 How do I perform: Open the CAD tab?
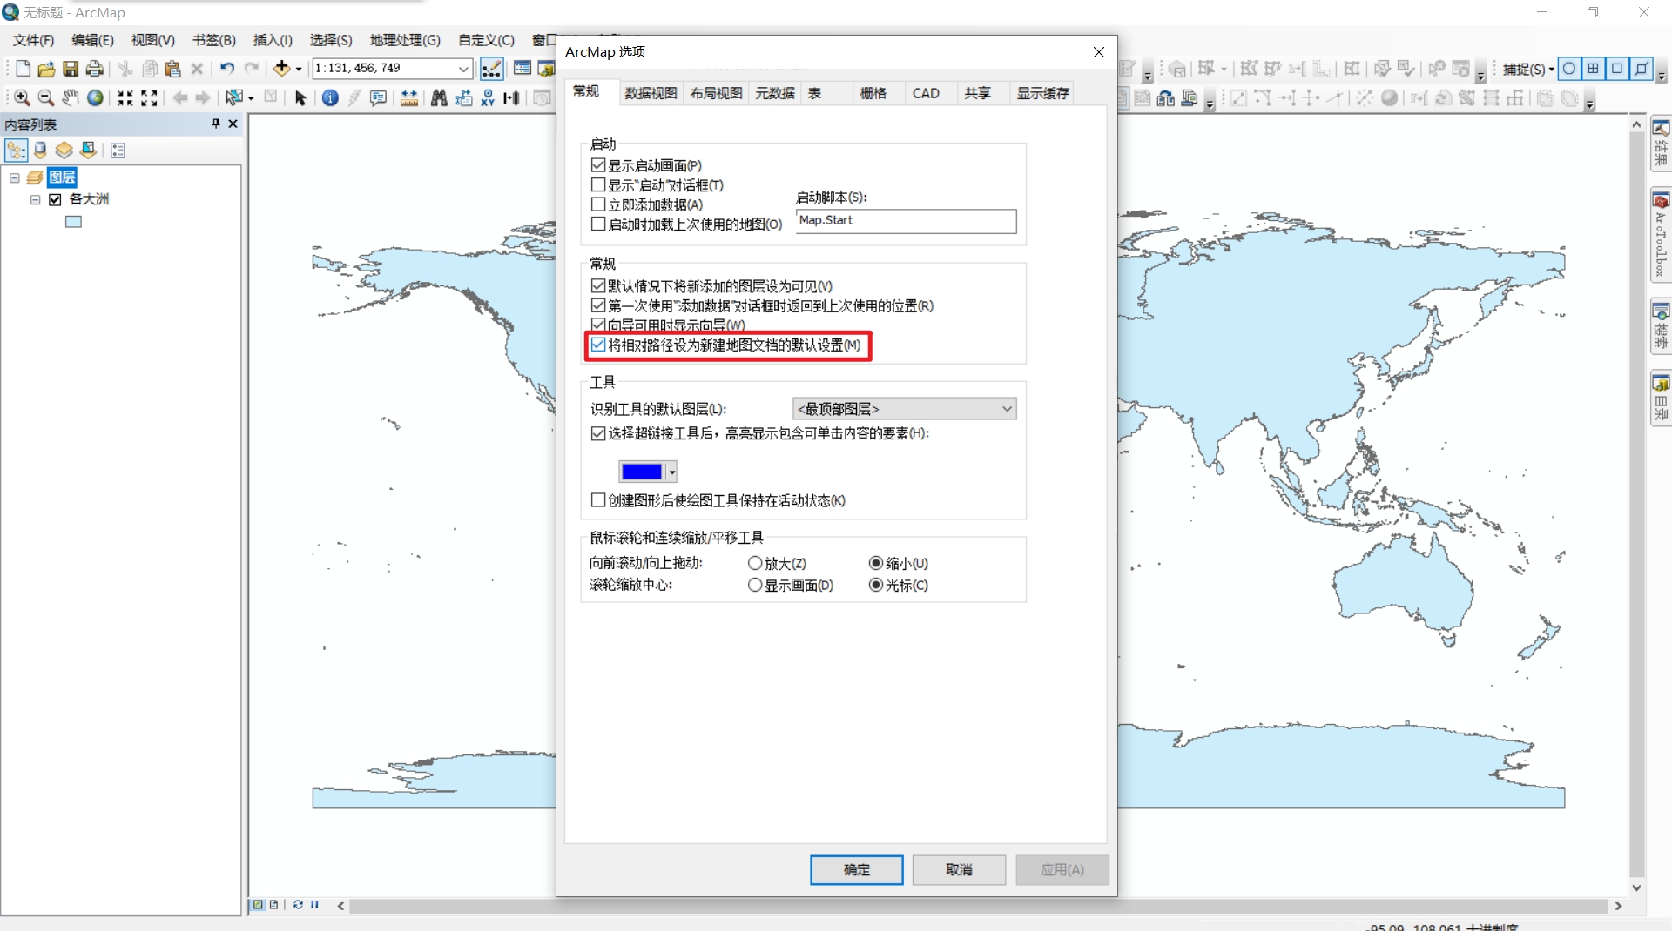coord(926,93)
